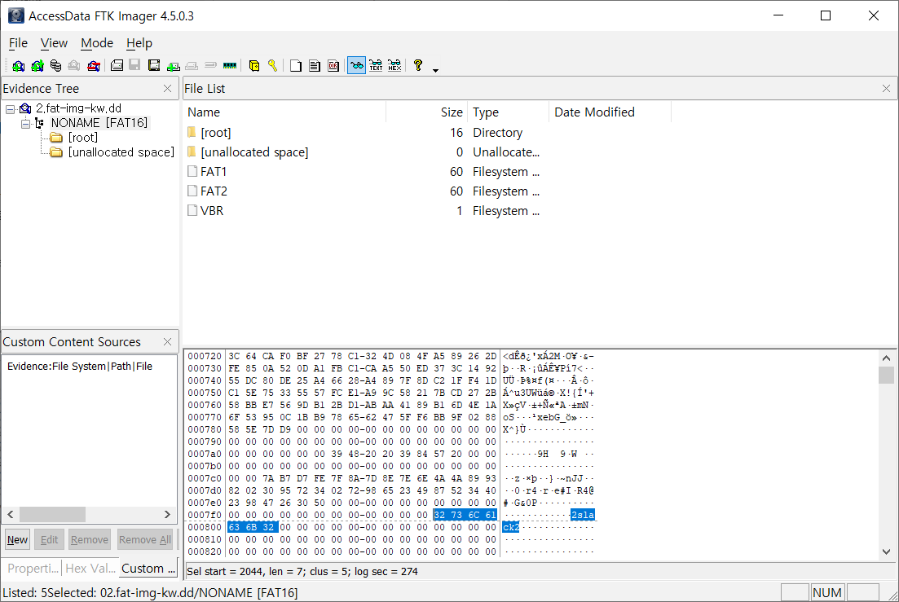
Task: Click hex viewer vertical scrollbar thumb
Action: click(x=887, y=376)
